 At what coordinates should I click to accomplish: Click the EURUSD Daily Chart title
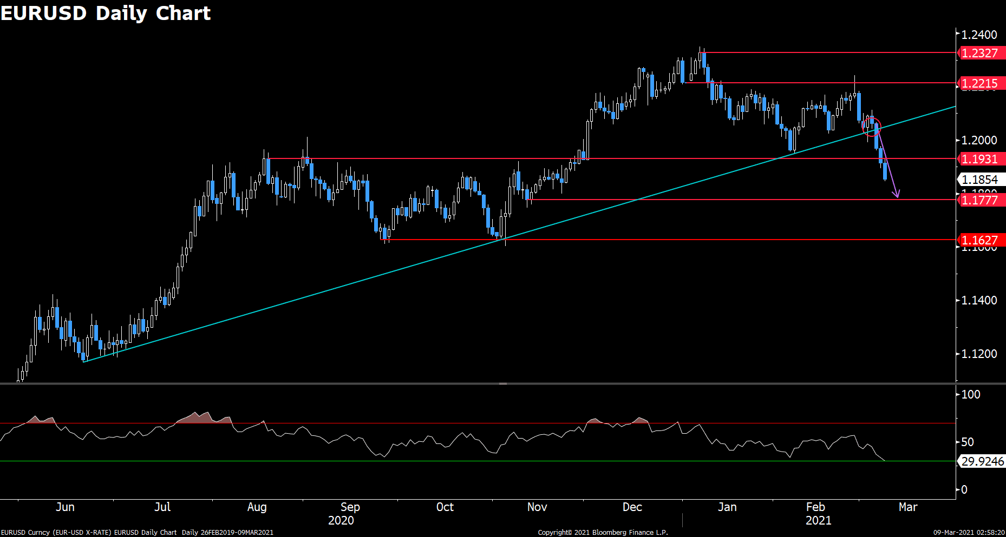click(106, 12)
